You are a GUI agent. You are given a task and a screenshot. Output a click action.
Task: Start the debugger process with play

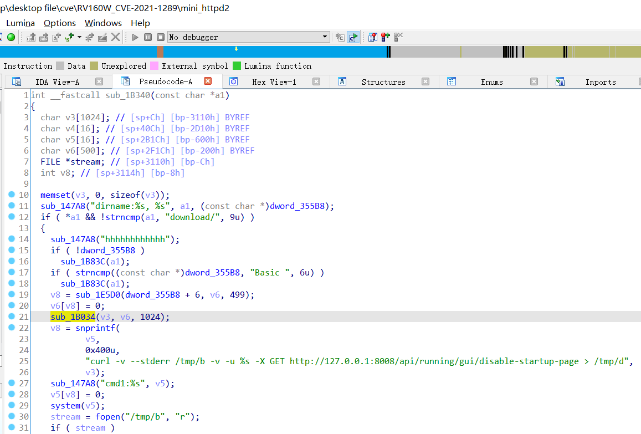pos(135,37)
